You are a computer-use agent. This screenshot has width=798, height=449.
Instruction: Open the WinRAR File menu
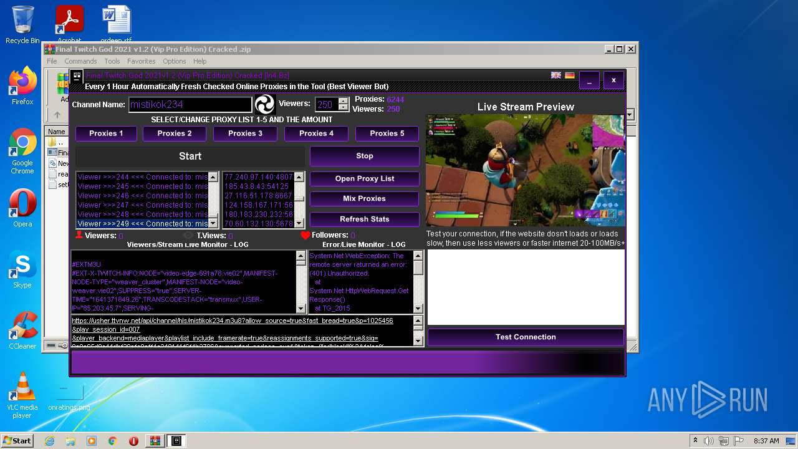[52, 61]
